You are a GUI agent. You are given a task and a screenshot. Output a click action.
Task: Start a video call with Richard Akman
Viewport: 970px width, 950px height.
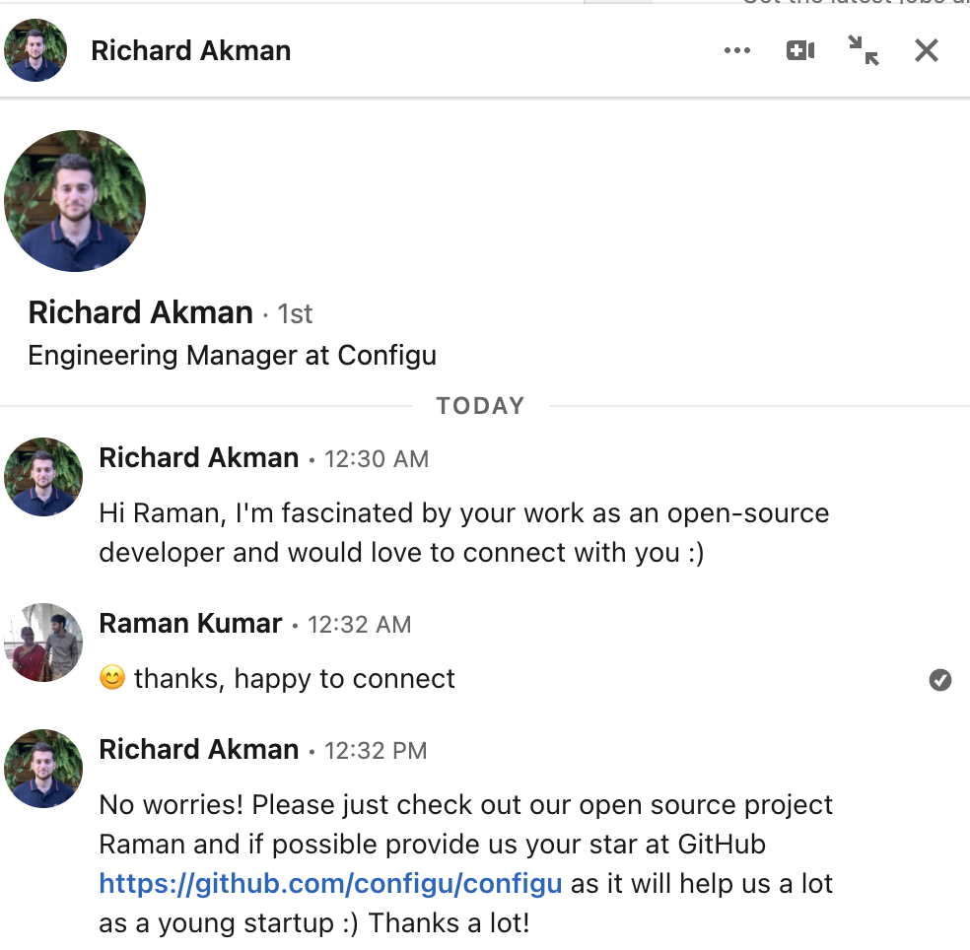coord(799,49)
